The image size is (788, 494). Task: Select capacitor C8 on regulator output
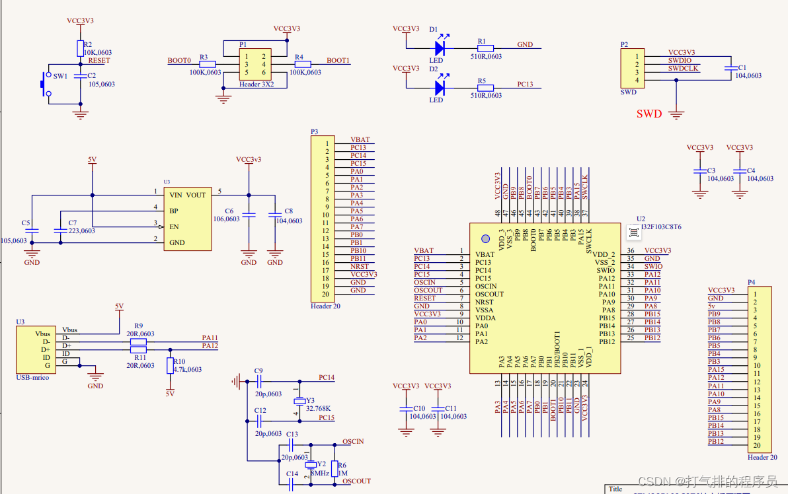click(275, 215)
